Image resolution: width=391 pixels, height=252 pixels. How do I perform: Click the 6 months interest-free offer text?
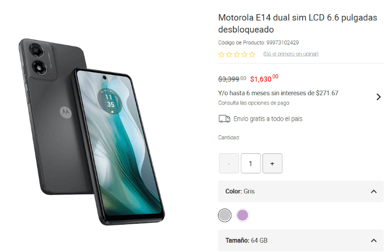[x=278, y=93]
